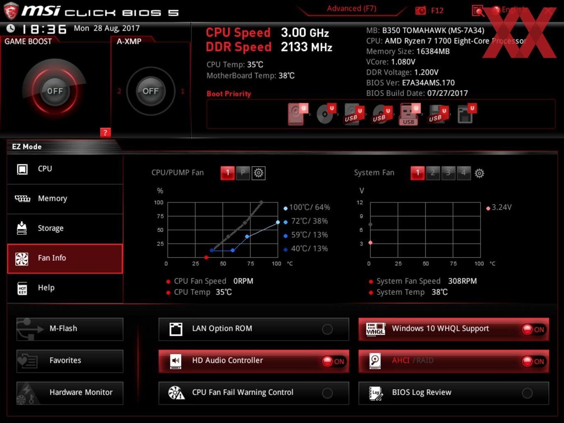Select the P pump fan tab

point(243,173)
